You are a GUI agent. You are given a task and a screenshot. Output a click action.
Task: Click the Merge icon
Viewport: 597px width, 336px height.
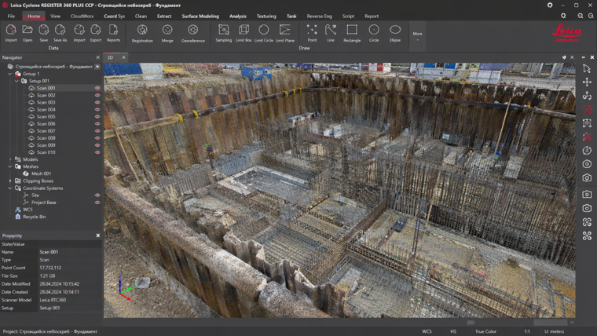(167, 30)
